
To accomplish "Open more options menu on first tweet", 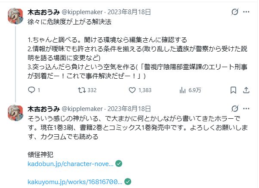I will coord(247,12).
